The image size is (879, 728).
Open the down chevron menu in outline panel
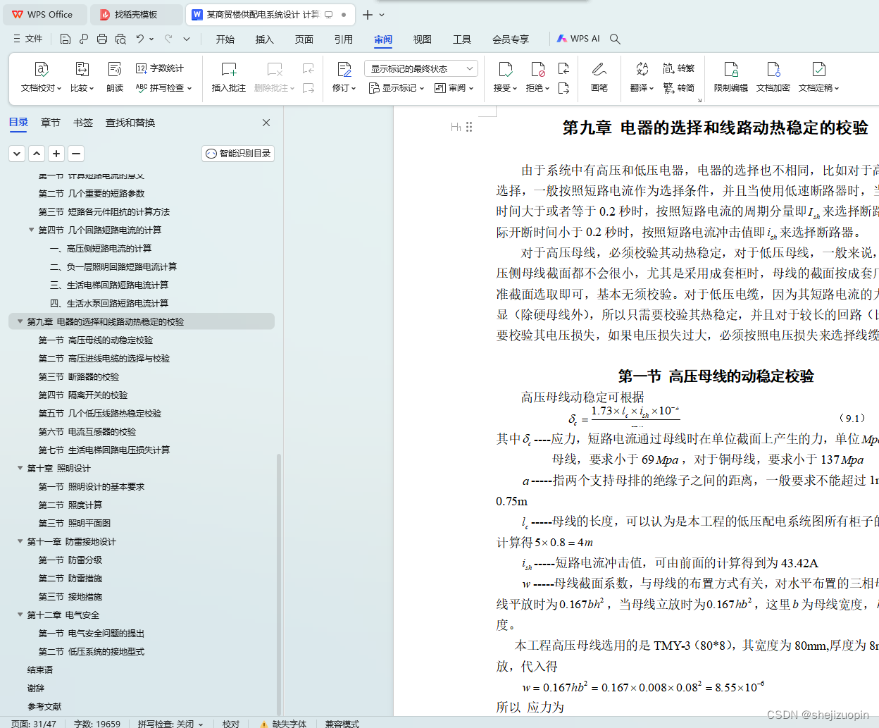click(x=17, y=153)
